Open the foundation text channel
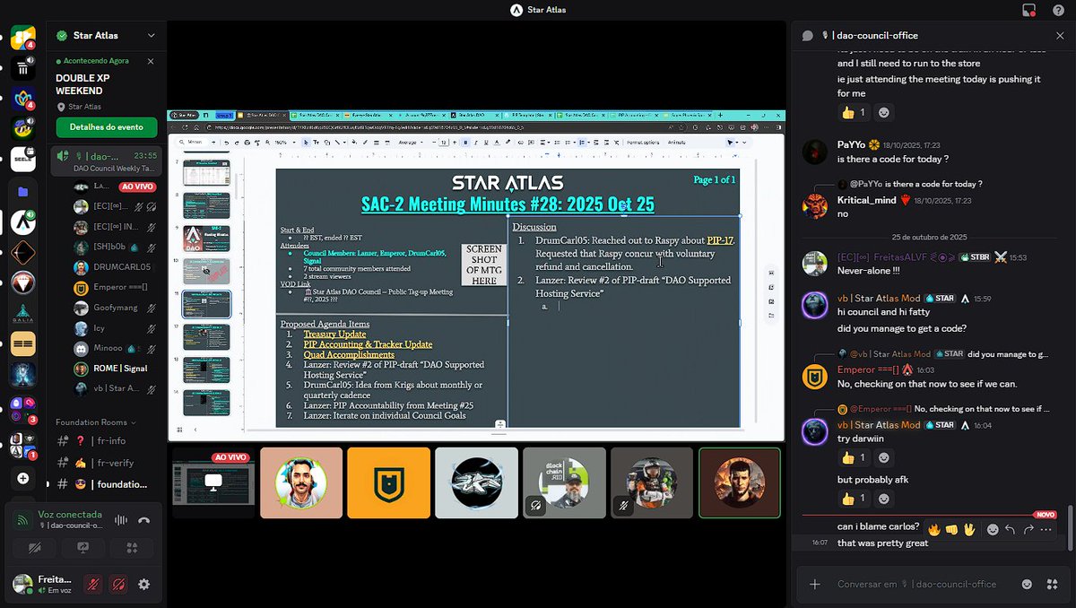The height and width of the screenshot is (608, 1076). tap(106, 484)
